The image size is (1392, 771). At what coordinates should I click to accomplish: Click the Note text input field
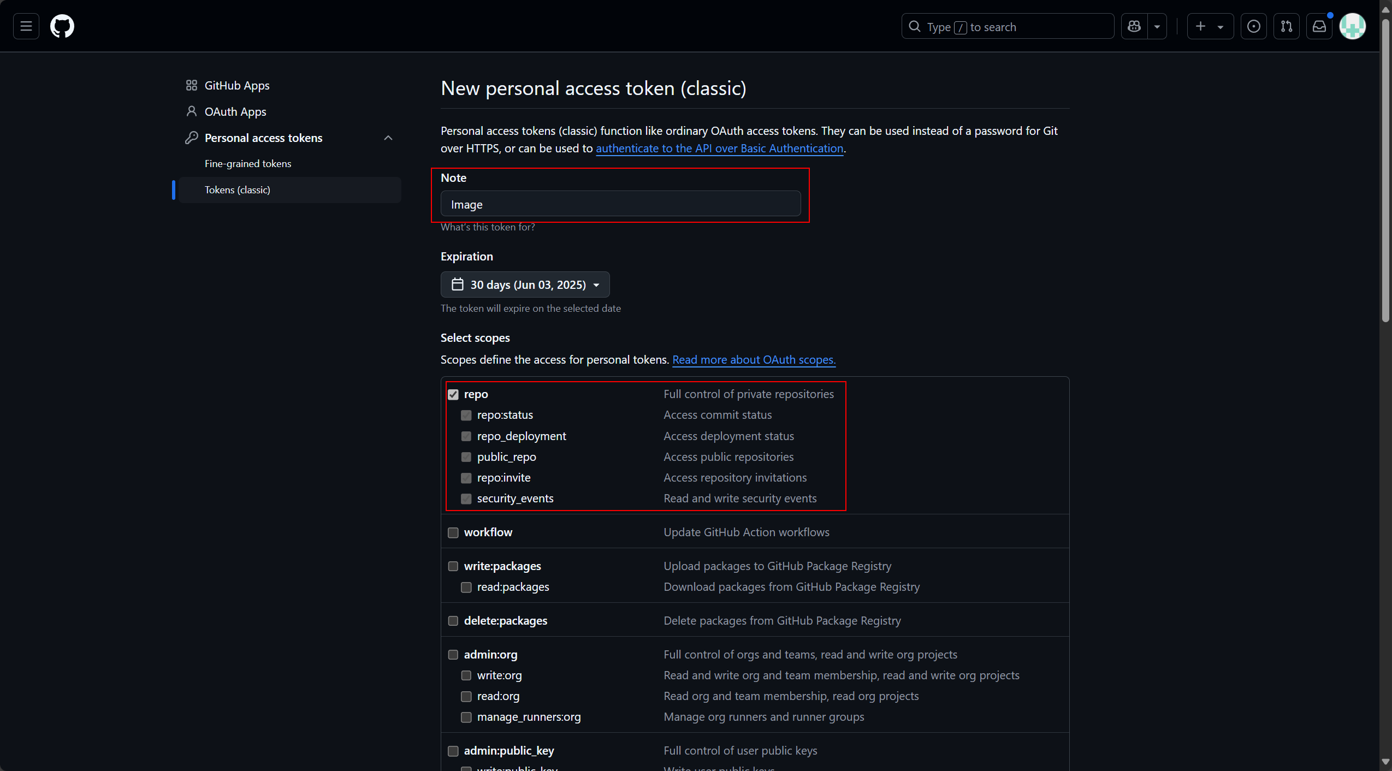(x=620, y=204)
